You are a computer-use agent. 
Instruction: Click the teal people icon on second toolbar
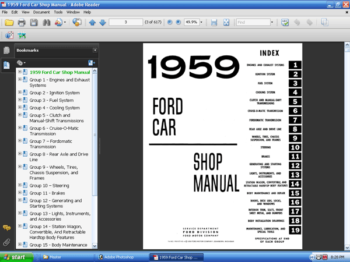point(22,36)
